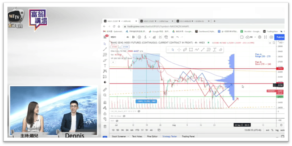Take a snapshot with the camera icon
The image size is (292, 146).
tap(272, 37)
